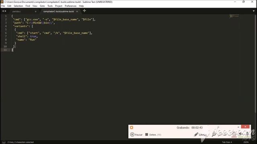
Task: Close the first editor tab
Action: (36, 12)
